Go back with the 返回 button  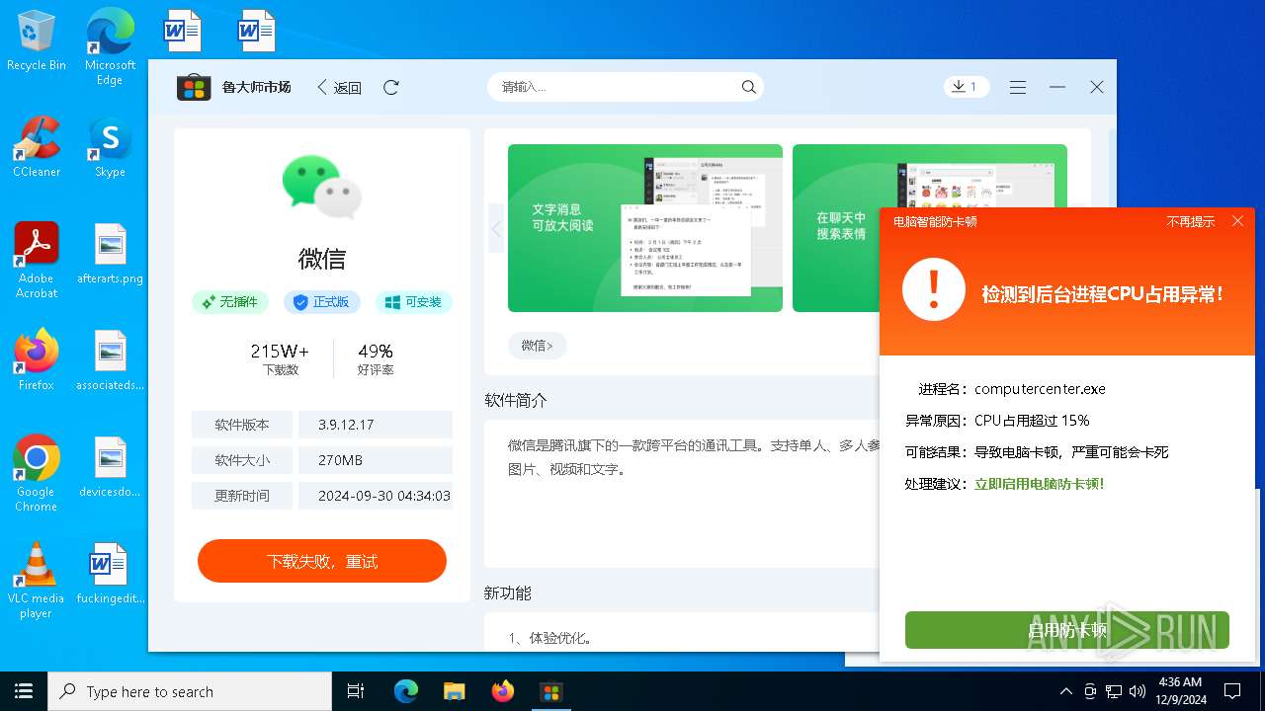pos(339,87)
